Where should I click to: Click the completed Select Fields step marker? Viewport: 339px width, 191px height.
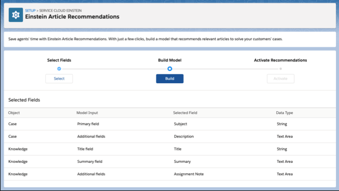coord(59,69)
